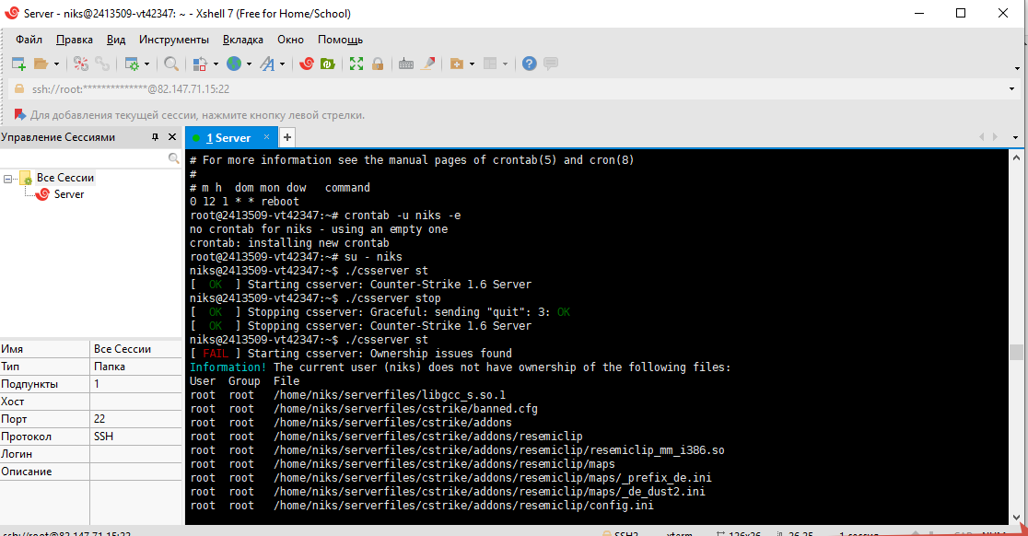This screenshot has width=1028, height=536.
Task: Click the Full screen arrows icon
Action: coord(356,64)
